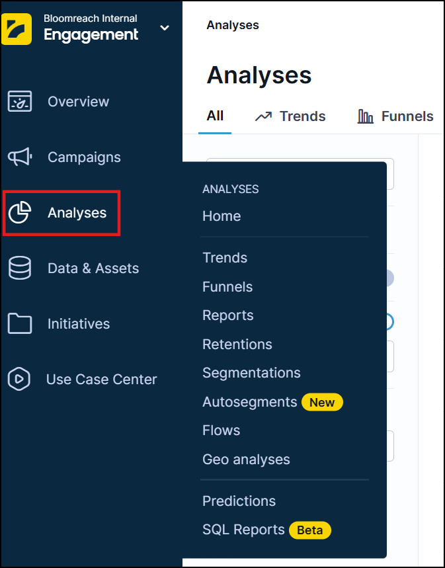Open the Initiatives folder icon
The image size is (445, 568).
point(20,323)
